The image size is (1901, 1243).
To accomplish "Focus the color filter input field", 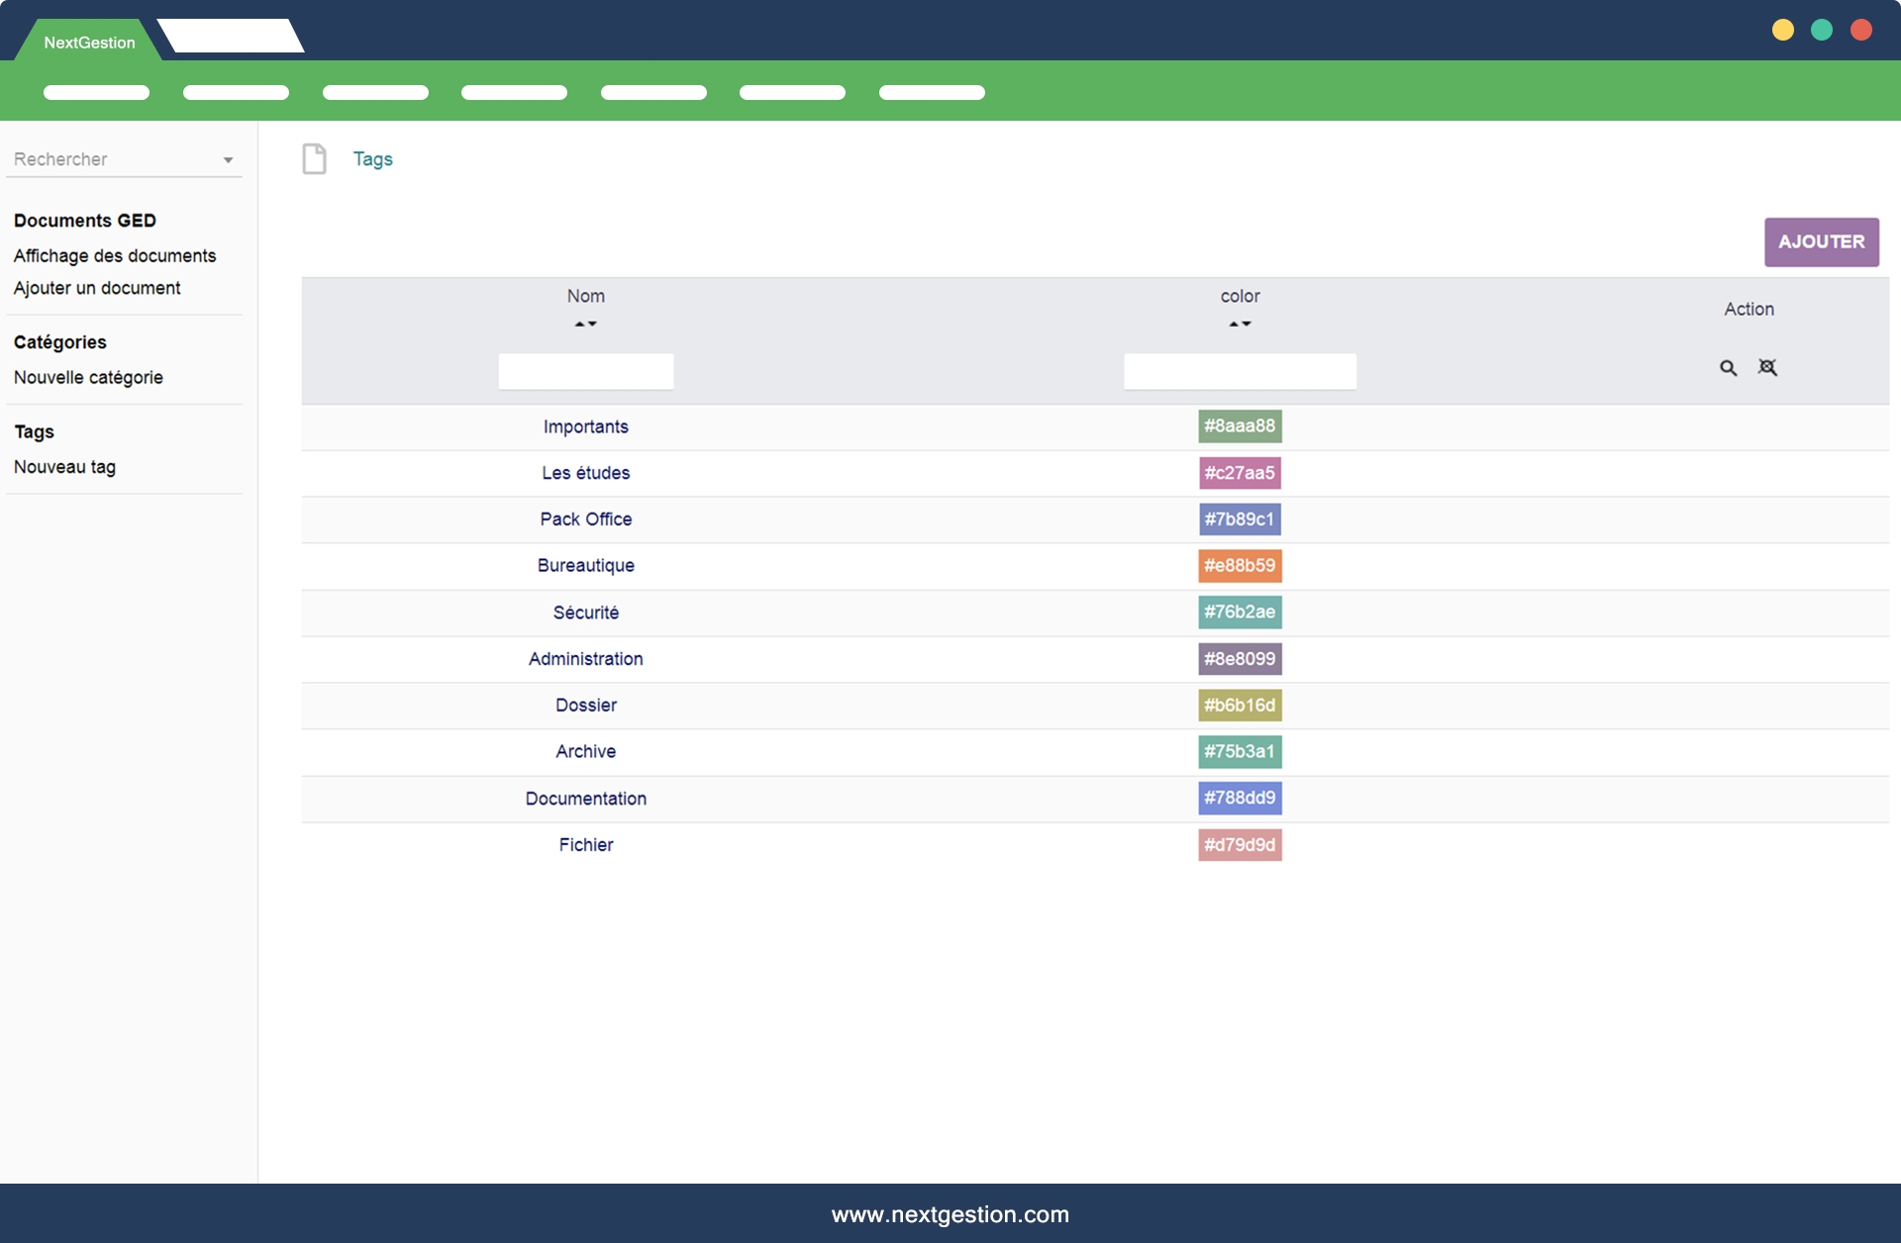I will click(1240, 371).
